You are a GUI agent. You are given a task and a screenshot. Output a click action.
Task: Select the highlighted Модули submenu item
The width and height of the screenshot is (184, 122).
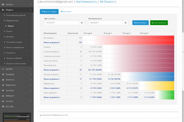pos(16,26)
